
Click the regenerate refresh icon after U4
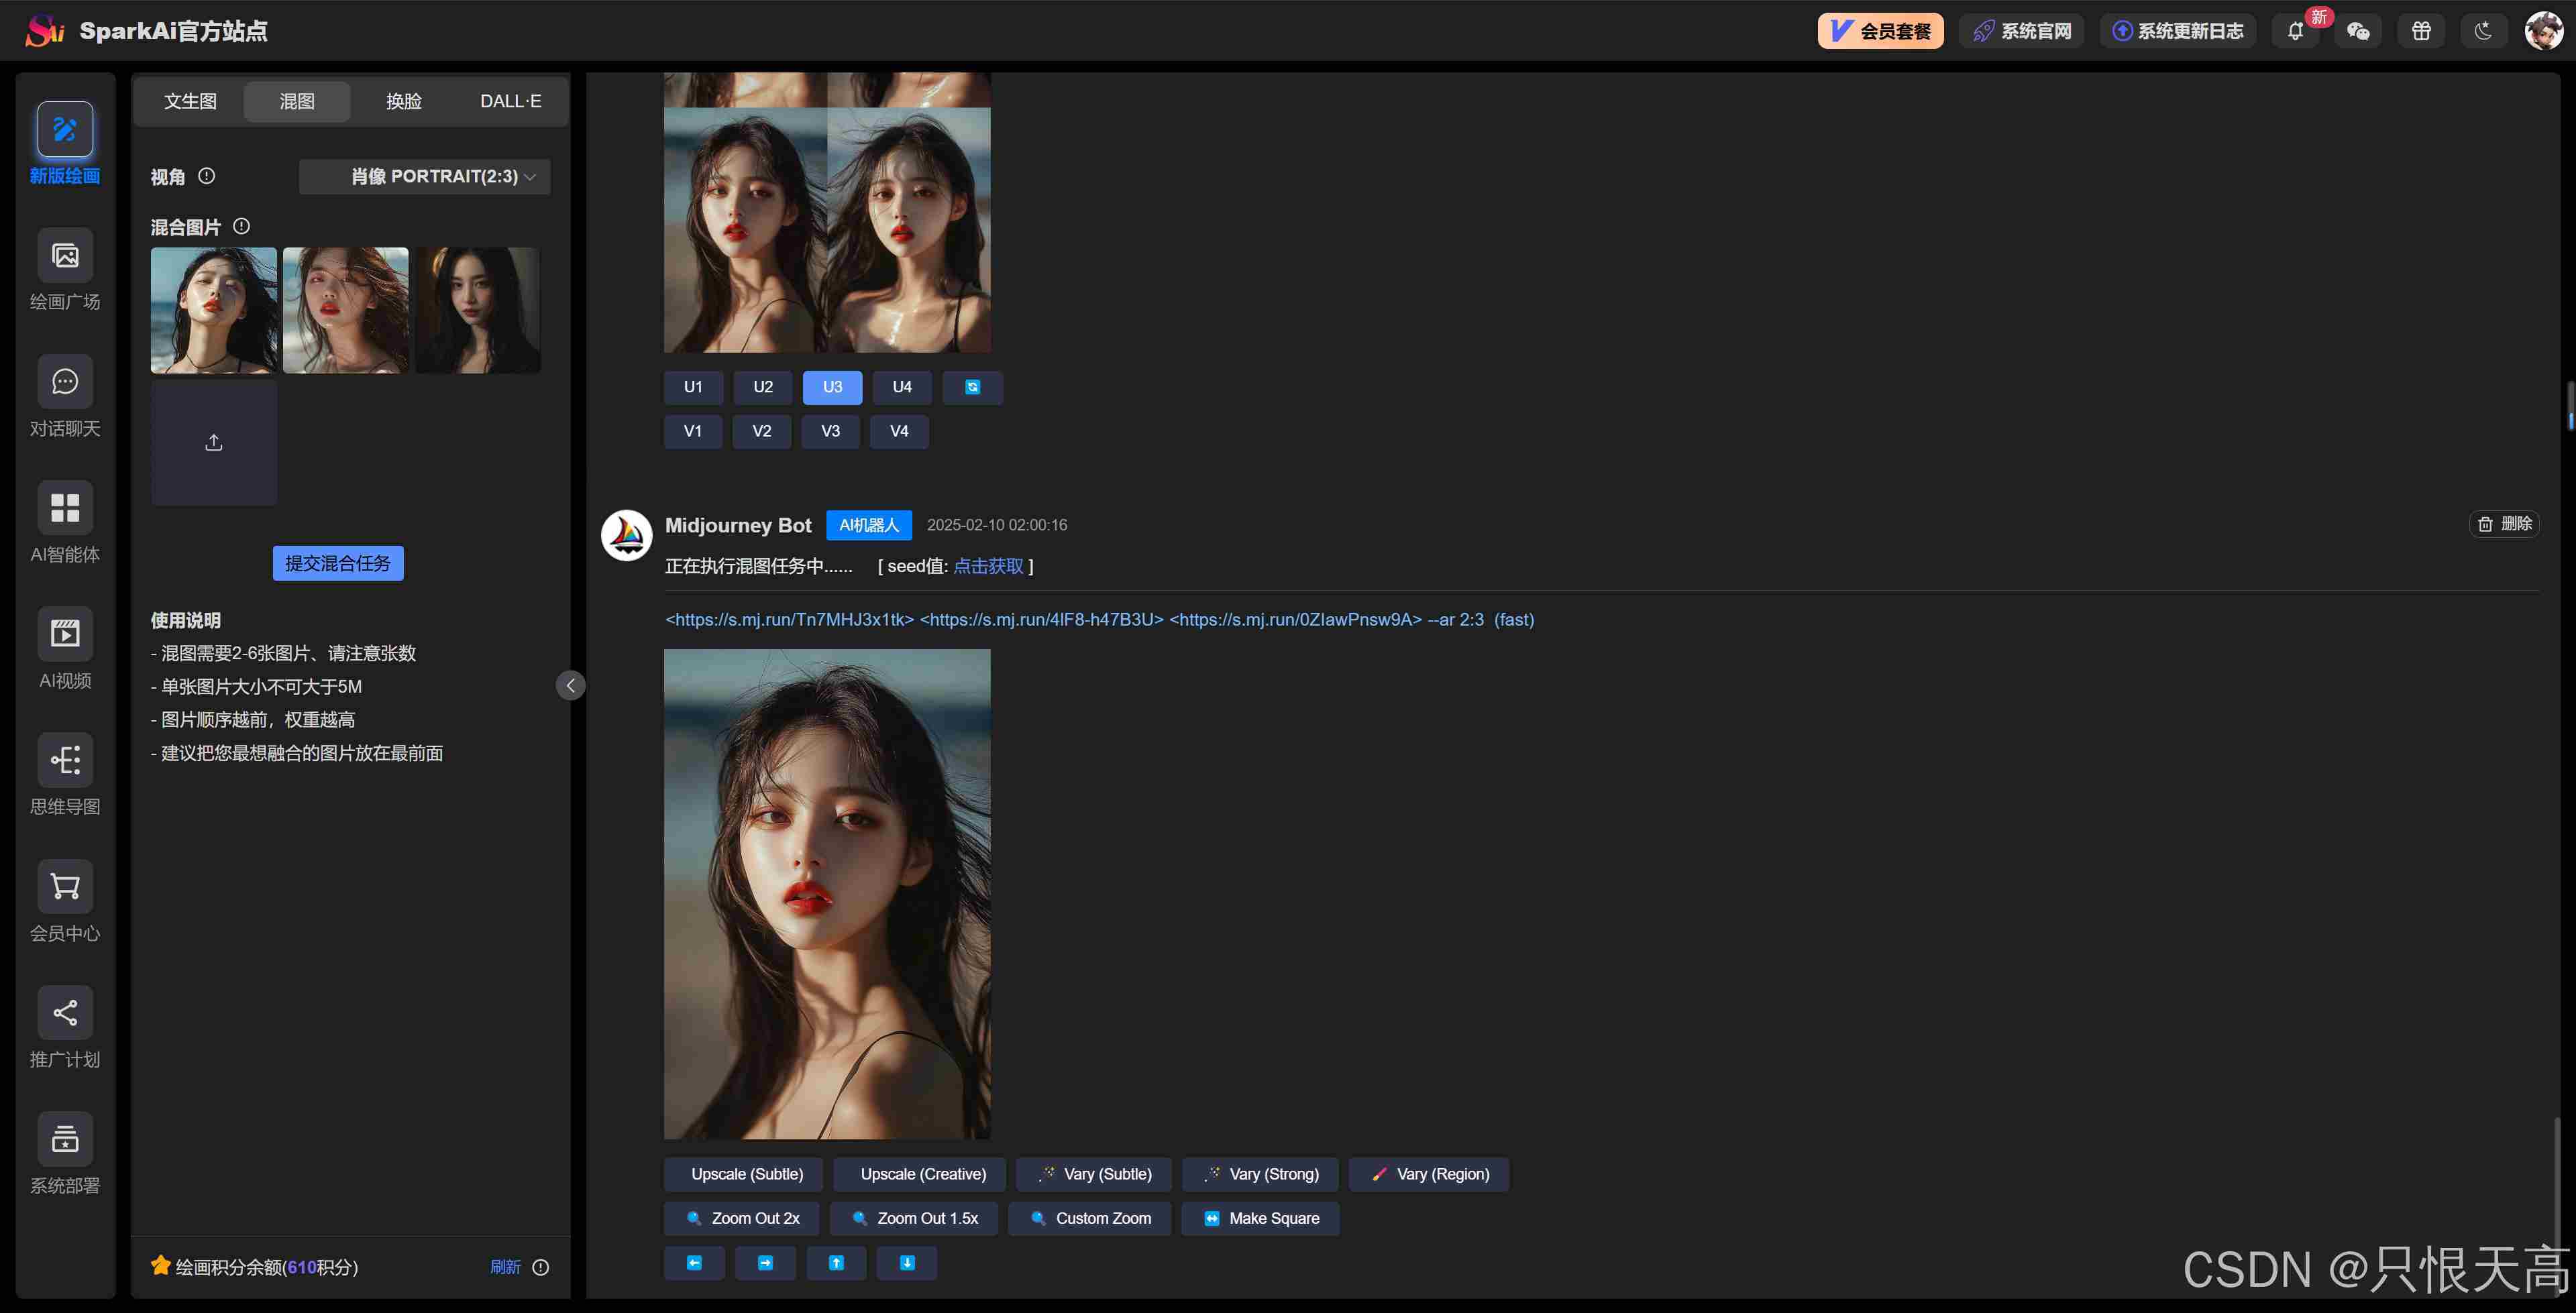[972, 387]
